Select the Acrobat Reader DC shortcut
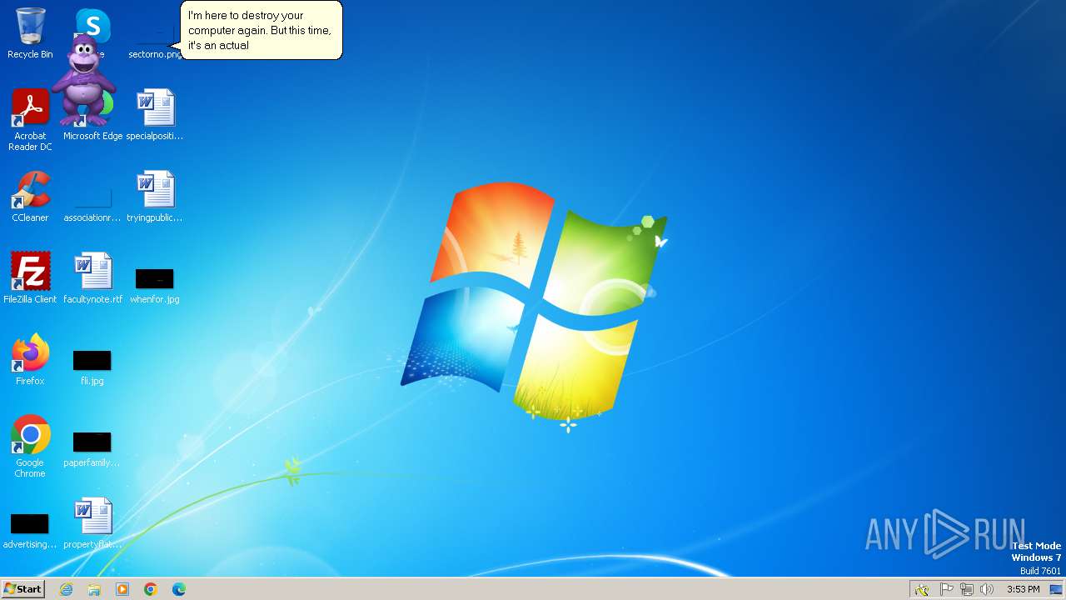The height and width of the screenshot is (600, 1066). [30, 120]
